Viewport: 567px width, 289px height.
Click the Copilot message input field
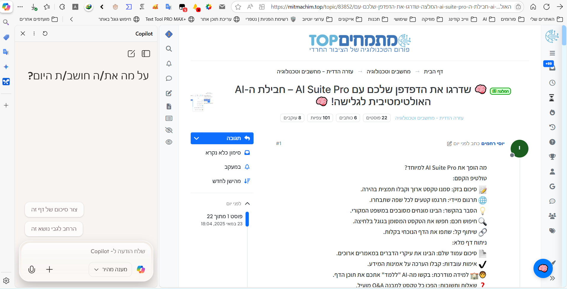86,251
